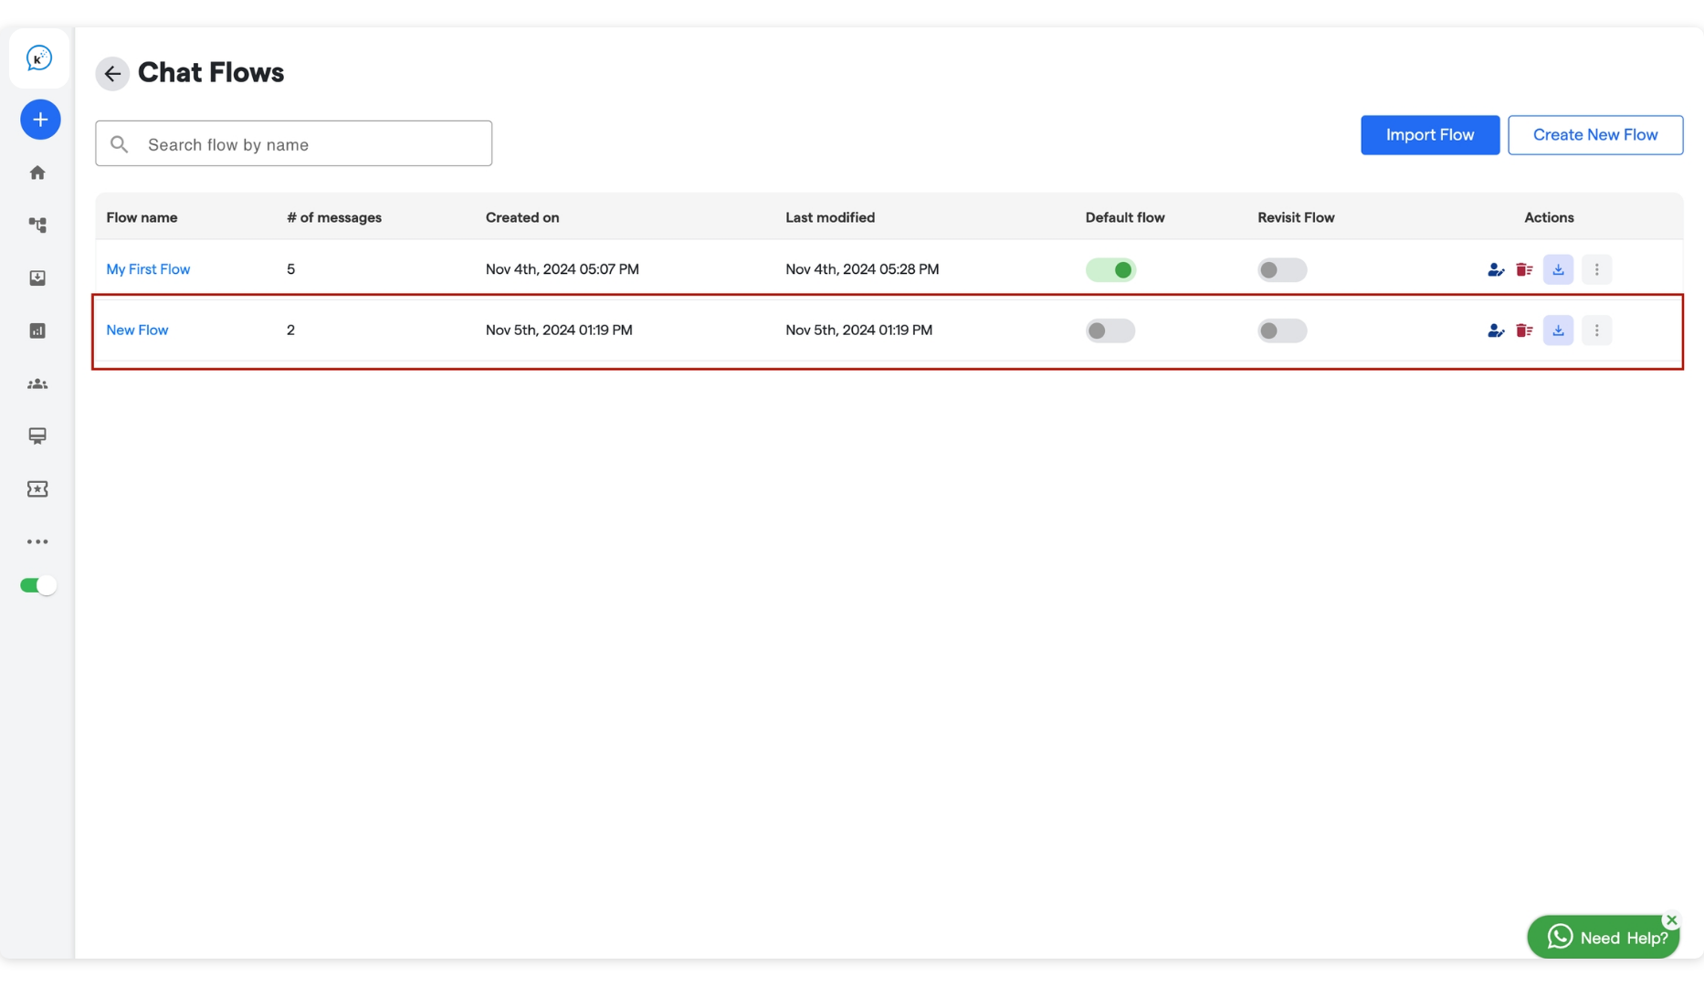This screenshot has height=986, width=1704.
Task: Open more options for New Flow
Action: pyautogui.click(x=1597, y=330)
